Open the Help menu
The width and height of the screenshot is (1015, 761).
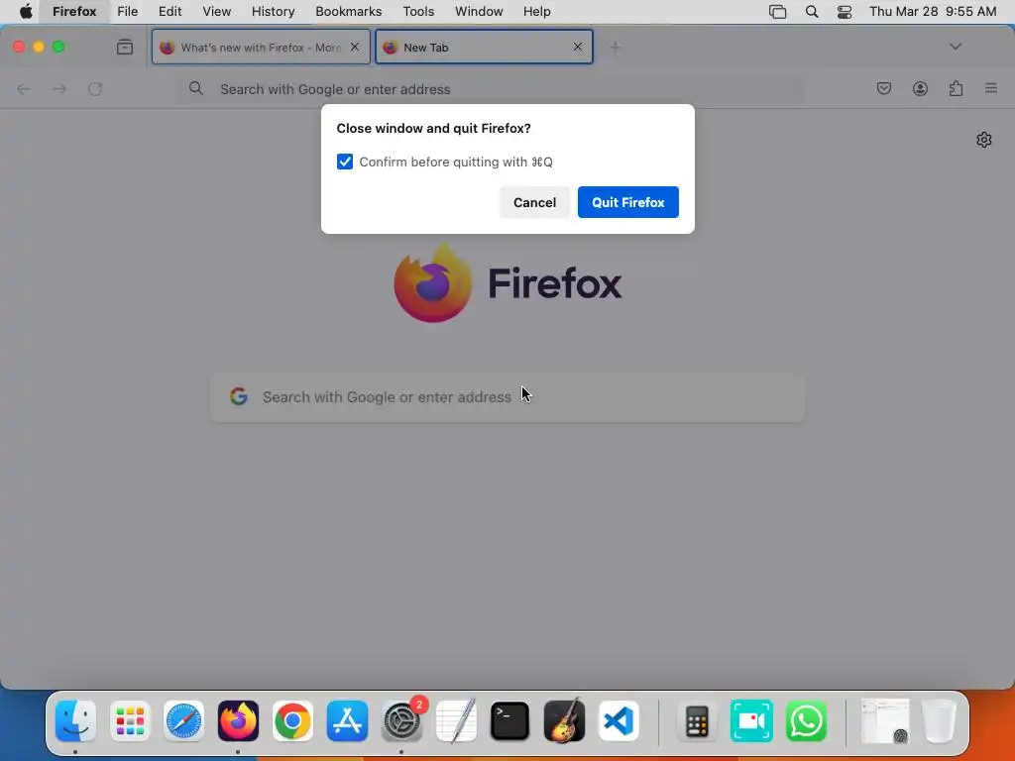536,12
